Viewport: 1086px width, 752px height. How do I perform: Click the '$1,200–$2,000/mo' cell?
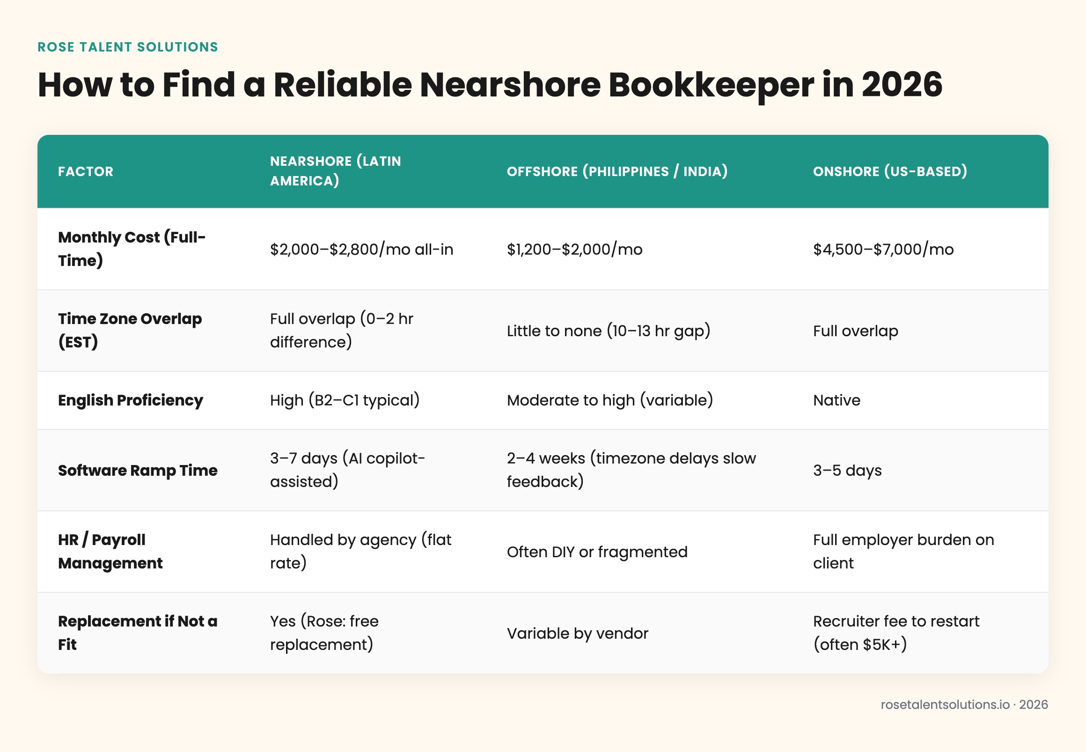click(x=574, y=249)
